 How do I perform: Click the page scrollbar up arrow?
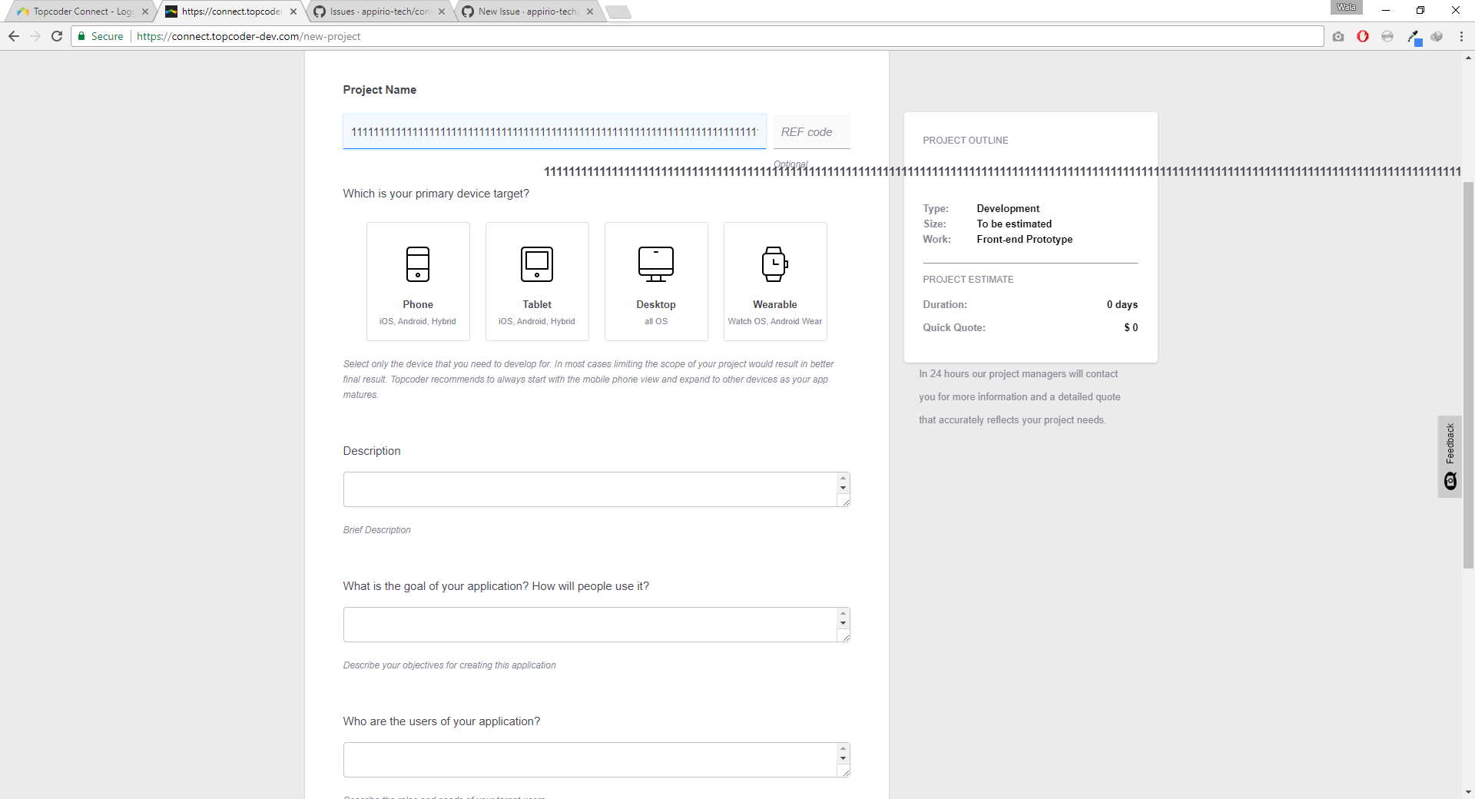1468,58
